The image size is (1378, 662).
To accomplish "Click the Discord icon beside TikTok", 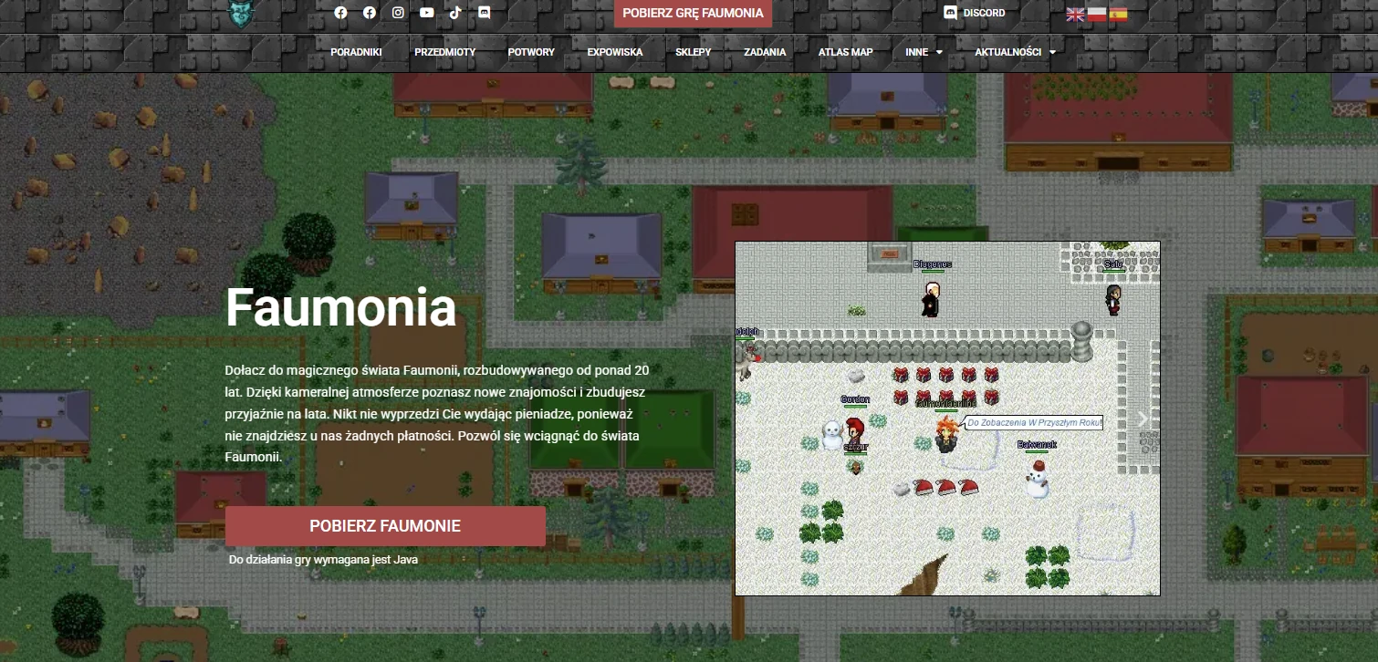I will [x=484, y=13].
